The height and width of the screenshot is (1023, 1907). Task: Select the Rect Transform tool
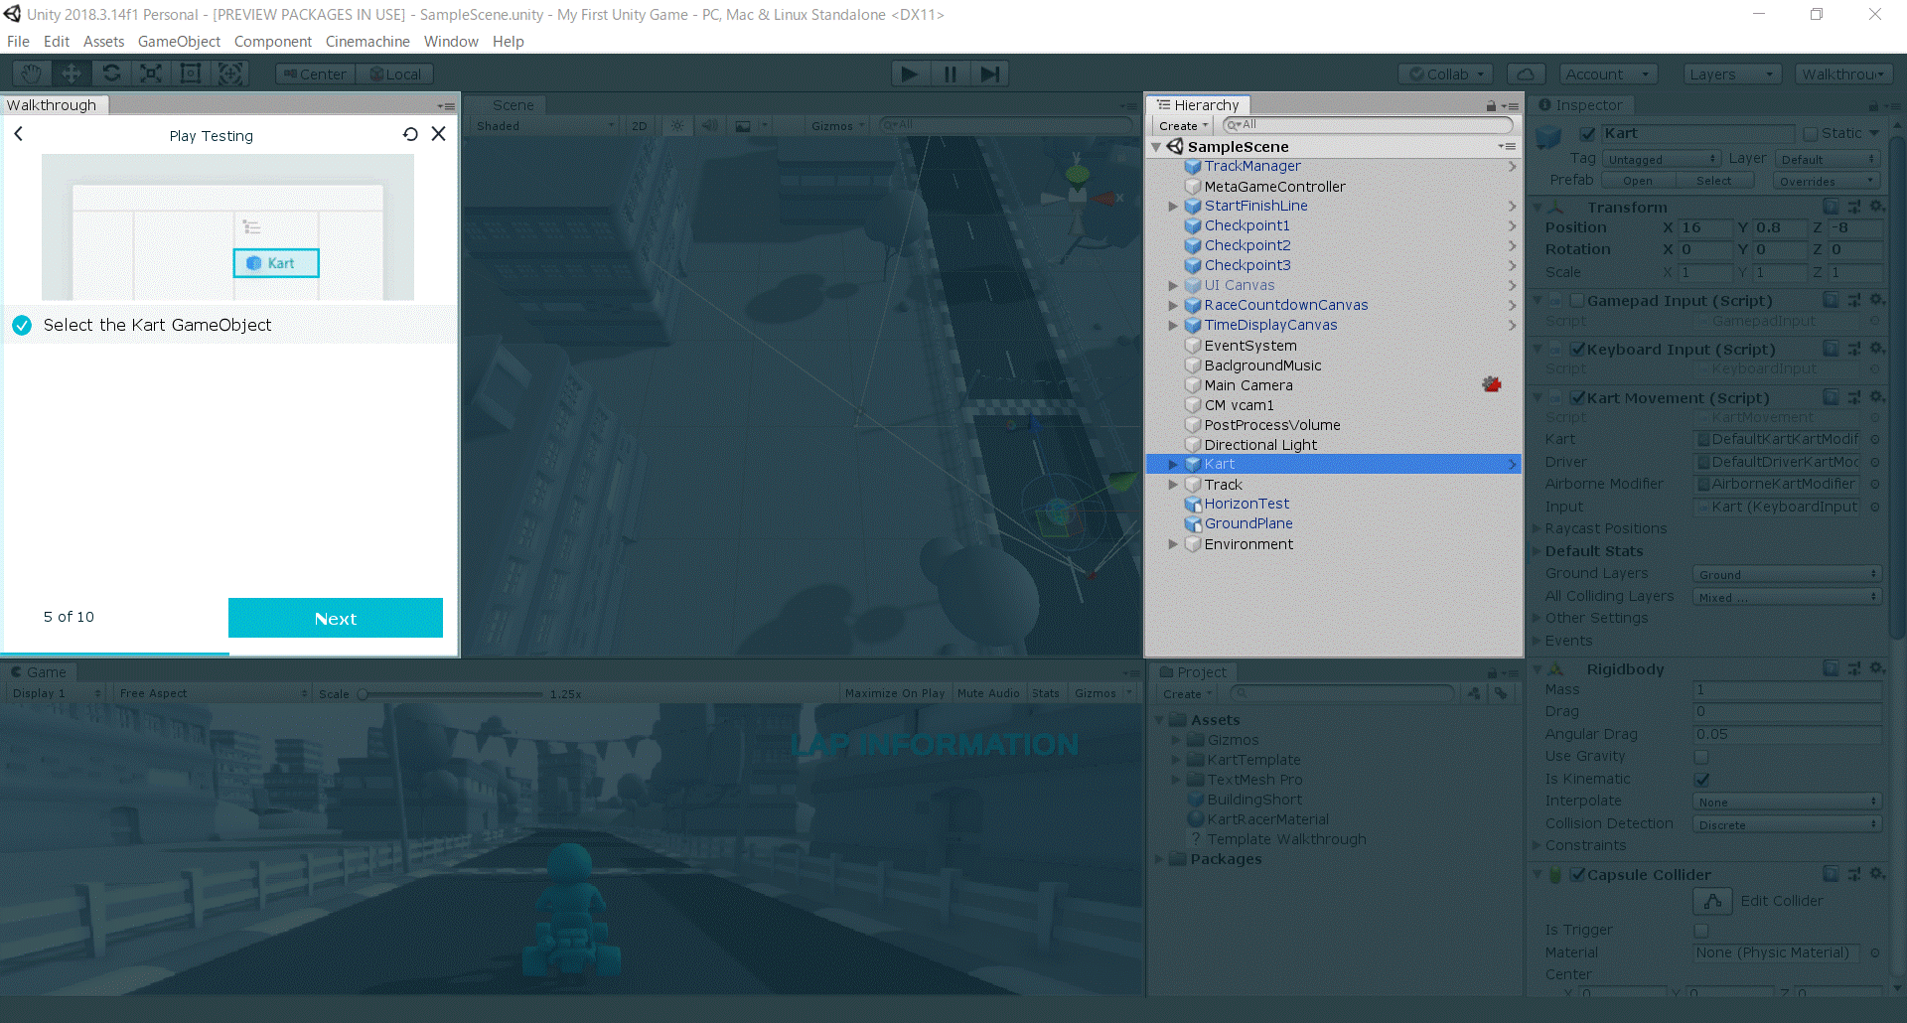coord(191,73)
